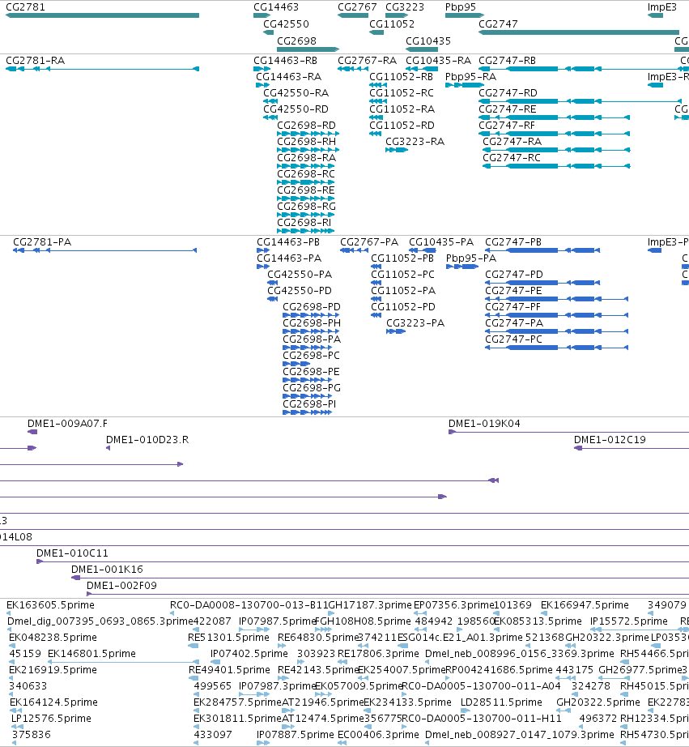Select BAC clone DME1-009A07.F
Viewport: 689px width, 747px height.
pos(68,424)
